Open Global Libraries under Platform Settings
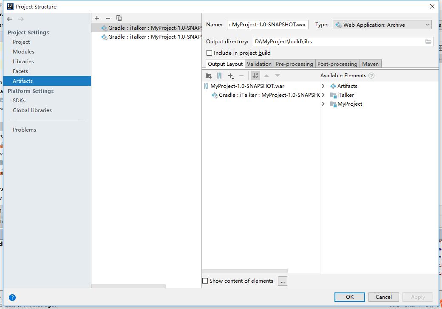This screenshot has height=309, width=442. coord(47,110)
